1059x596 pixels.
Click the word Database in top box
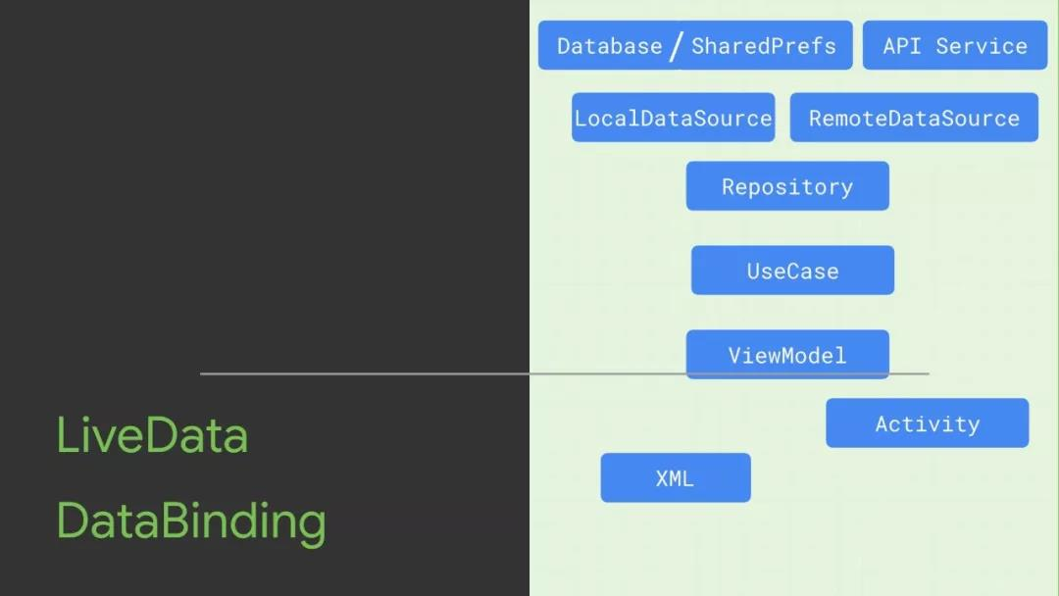(610, 46)
